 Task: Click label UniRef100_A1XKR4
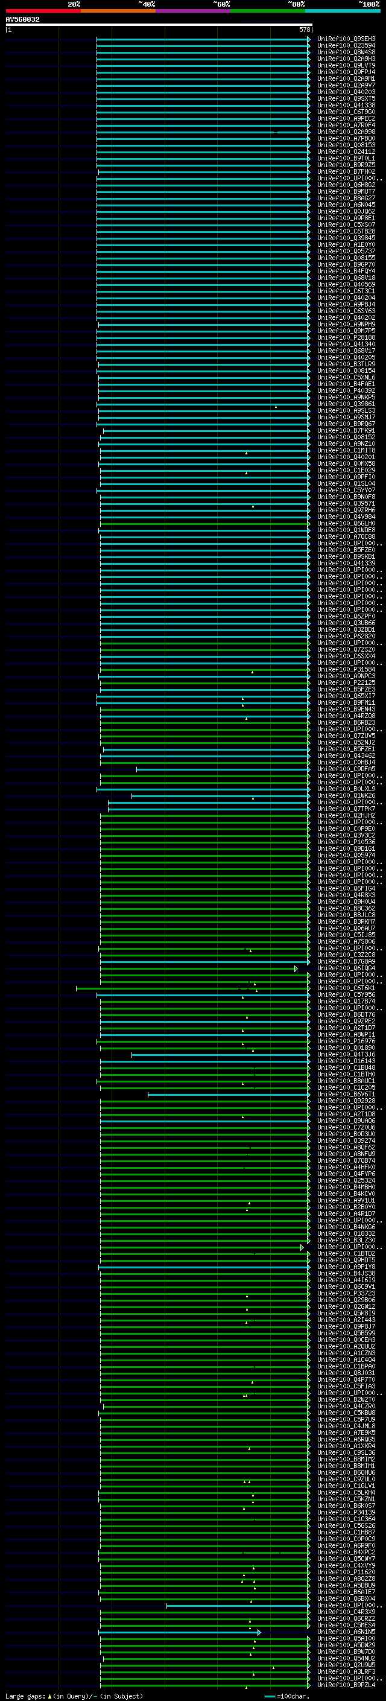346,1447
